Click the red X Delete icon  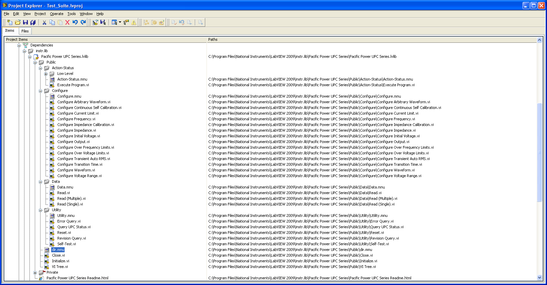[x=67, y=22]
